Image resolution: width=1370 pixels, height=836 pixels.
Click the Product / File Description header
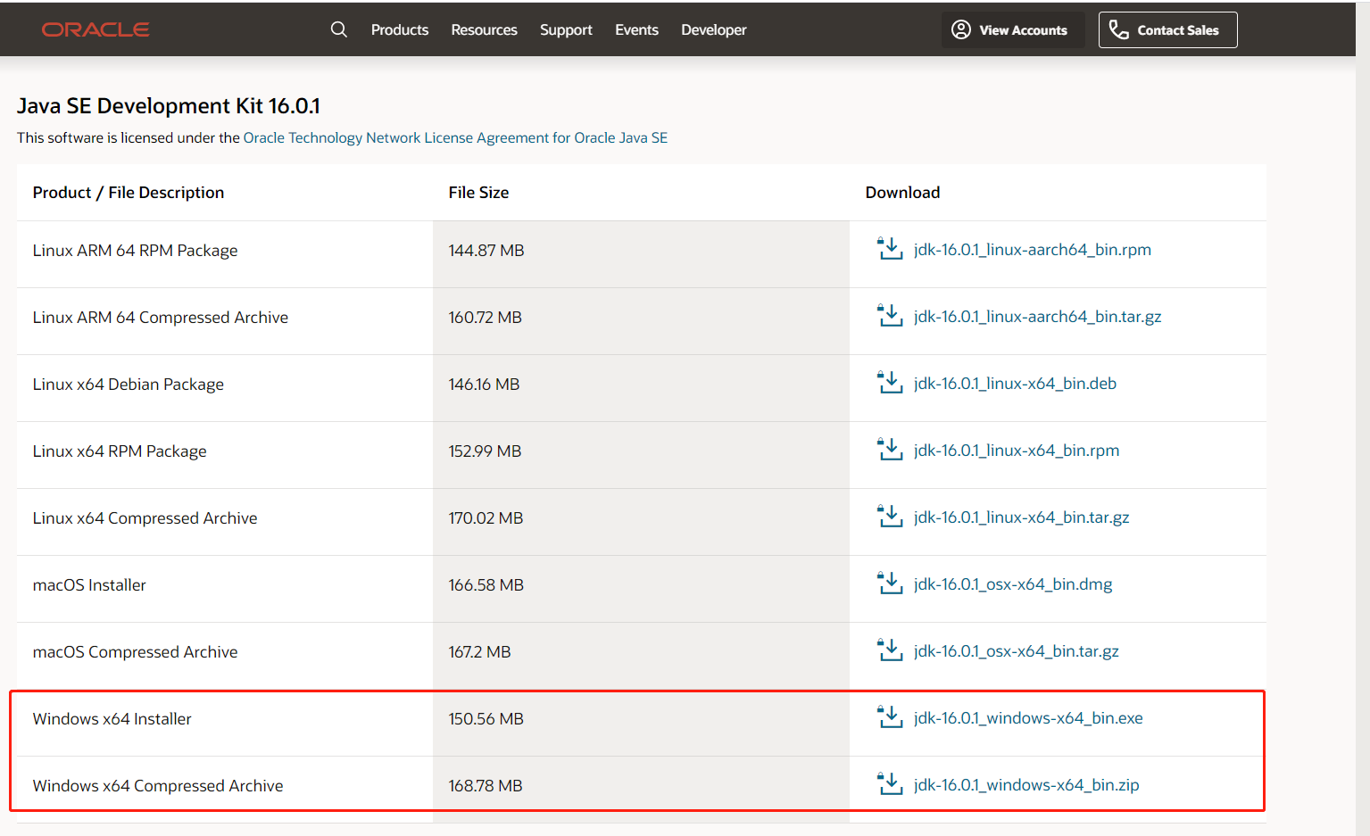(x=129, y=193)
